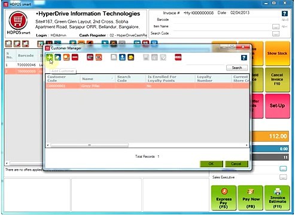Click Cancel in the Customer Manager dialog
Viewport: 295px width, 215px height.
[236, 164]
